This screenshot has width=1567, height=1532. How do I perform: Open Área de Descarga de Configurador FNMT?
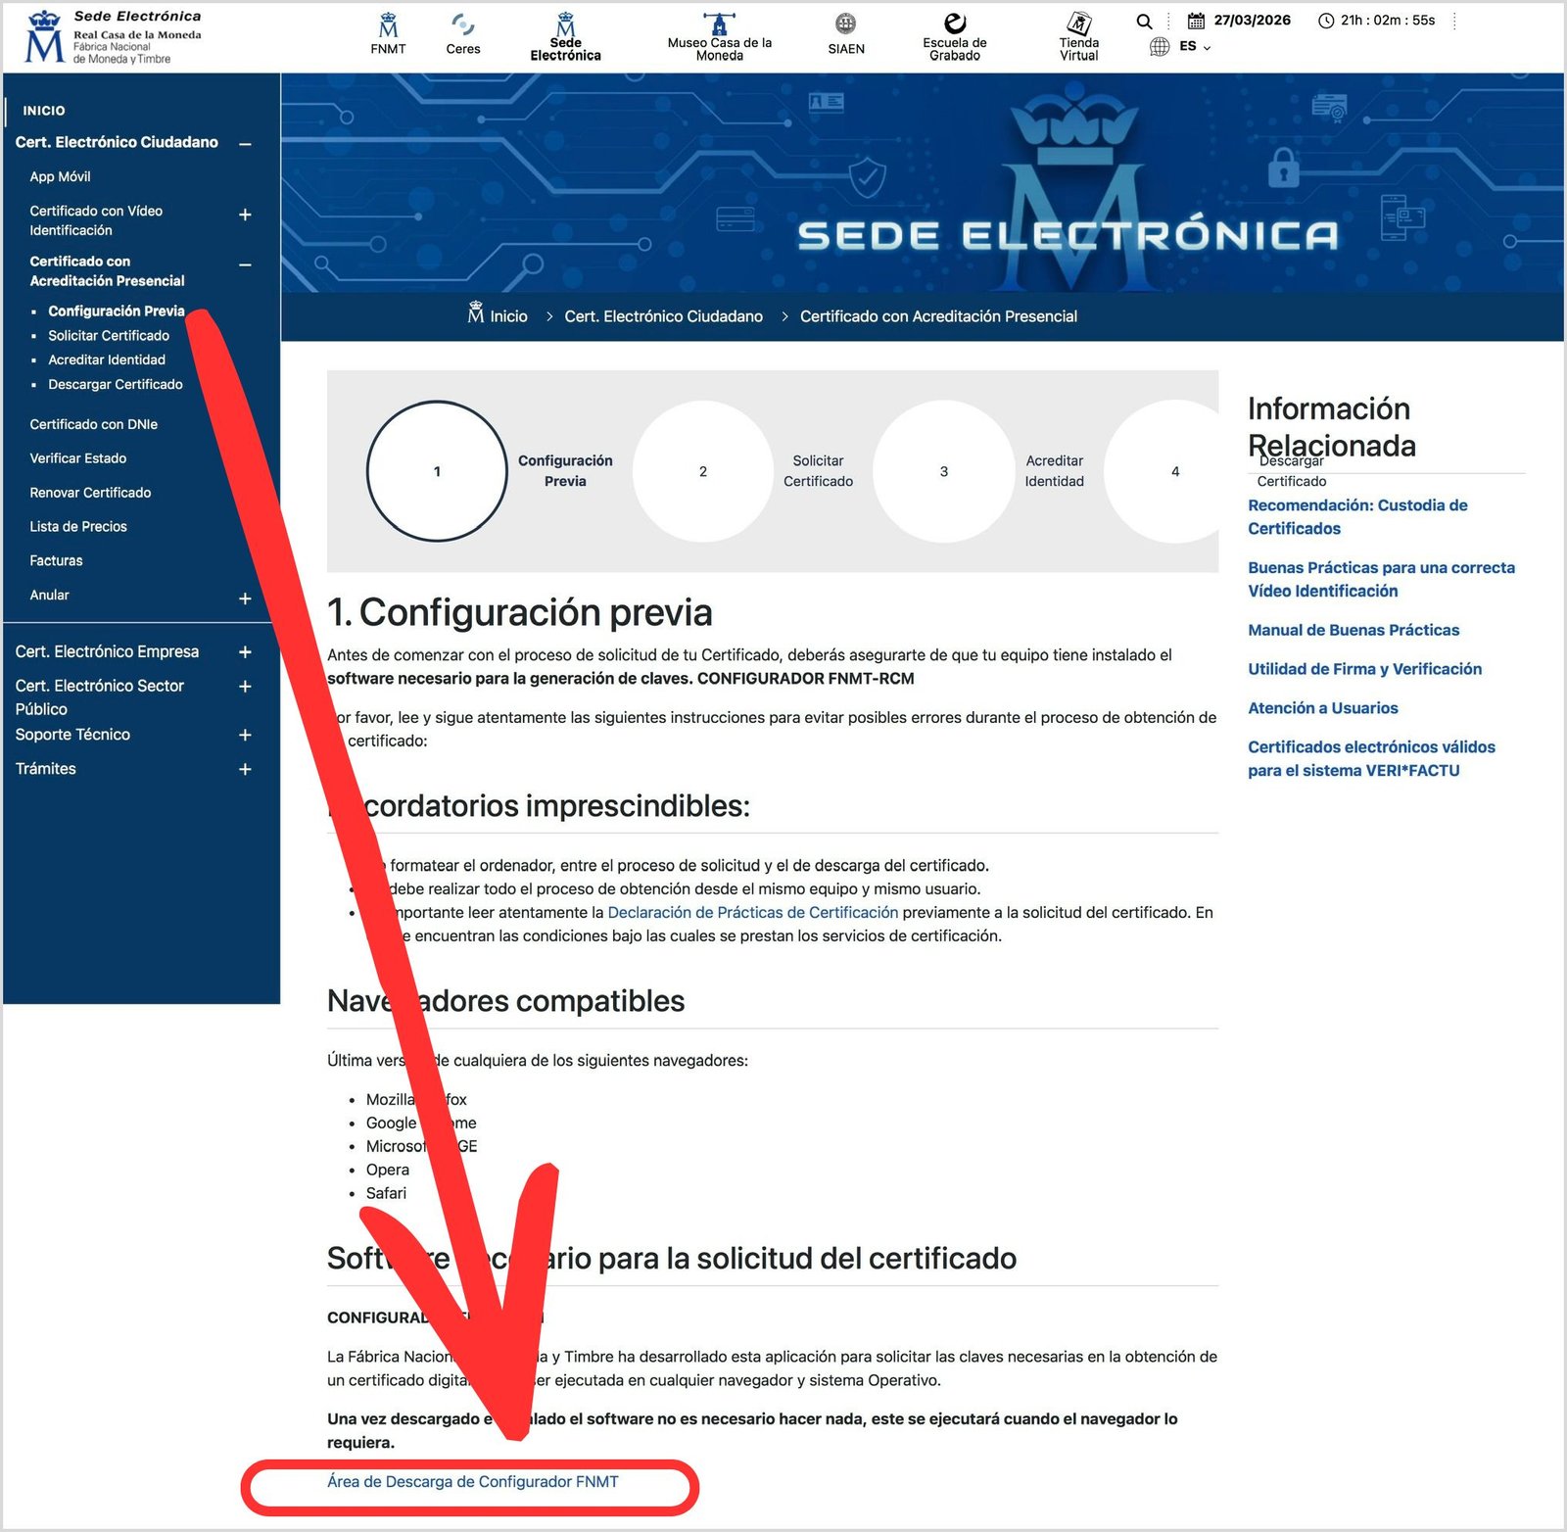click(x=472, y=1482)
